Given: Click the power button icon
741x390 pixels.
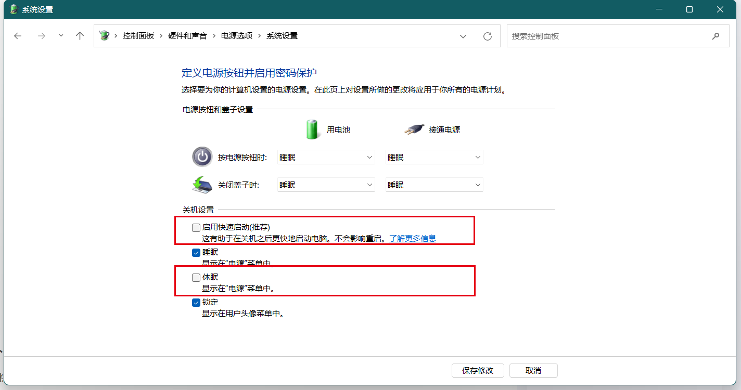Looking at the screenshot, I should click(202, 157).
